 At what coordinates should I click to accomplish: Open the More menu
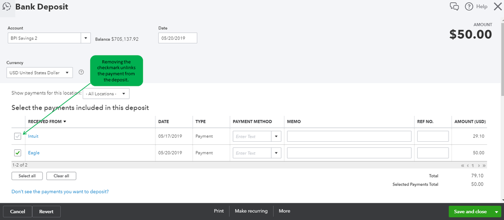coord(285,211)
